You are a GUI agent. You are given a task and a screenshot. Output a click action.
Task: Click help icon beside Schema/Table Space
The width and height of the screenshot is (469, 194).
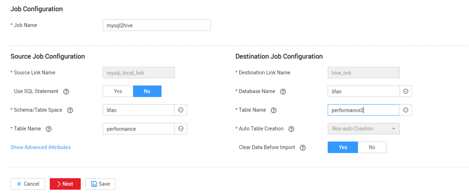[x=70, y=110]
